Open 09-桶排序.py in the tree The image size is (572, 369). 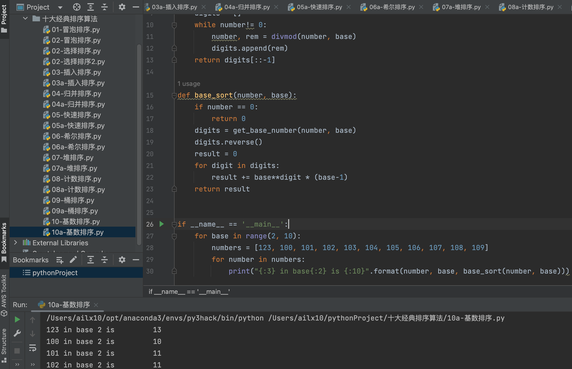[x=73, y=200]
